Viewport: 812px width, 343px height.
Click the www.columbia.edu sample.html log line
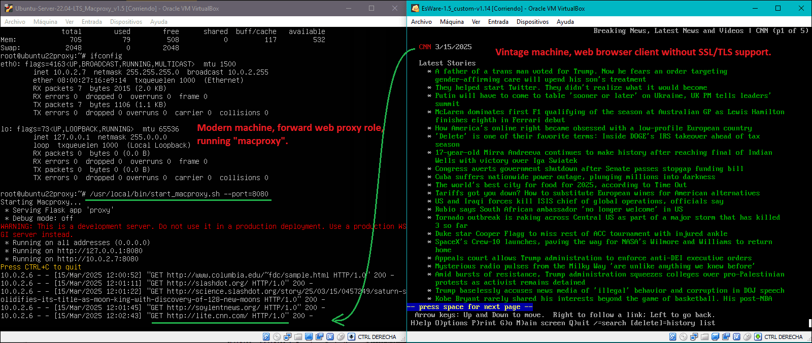(x=197, y=275)
